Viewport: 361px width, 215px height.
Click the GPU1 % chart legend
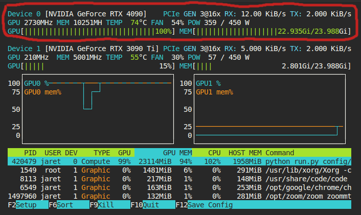coord(208,83)
